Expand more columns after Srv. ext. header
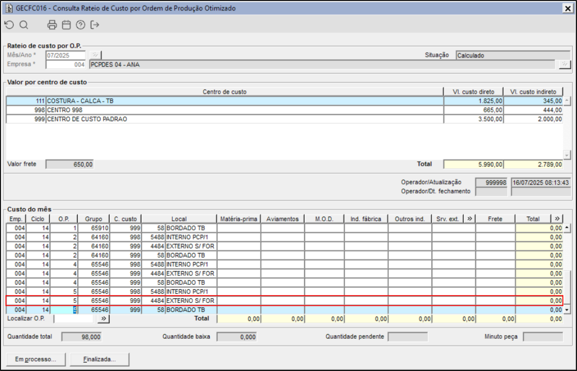Screen dimensions: 577x371 [469, 219]
